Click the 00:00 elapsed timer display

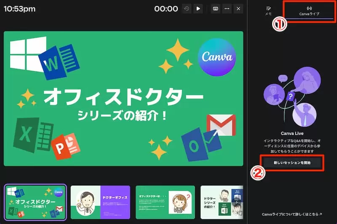[166, 9]
